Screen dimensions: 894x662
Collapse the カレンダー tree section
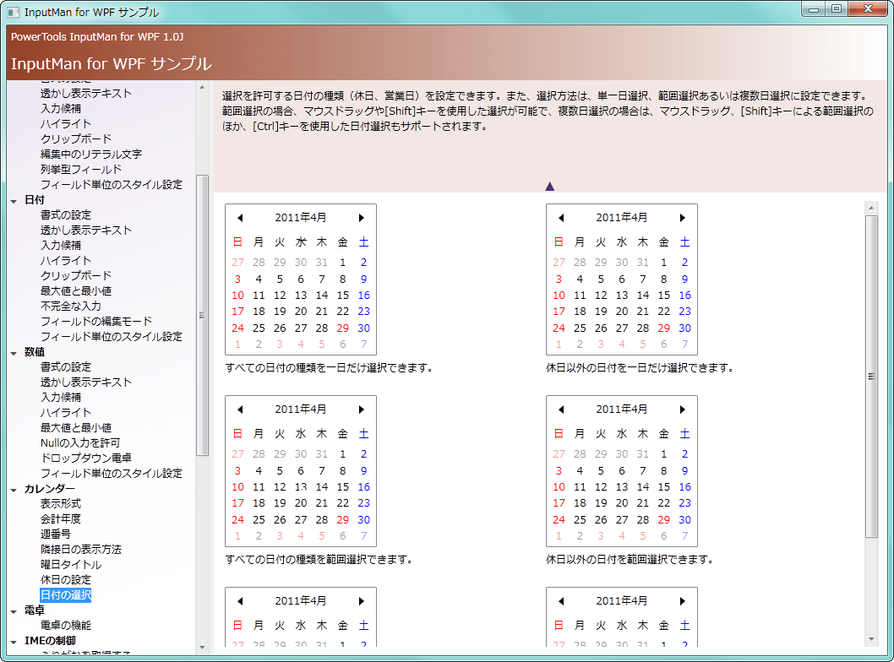[x=14, y=490]
